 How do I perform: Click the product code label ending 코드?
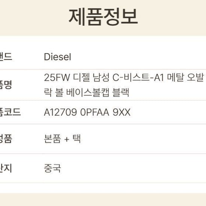(x=10, y=112)
